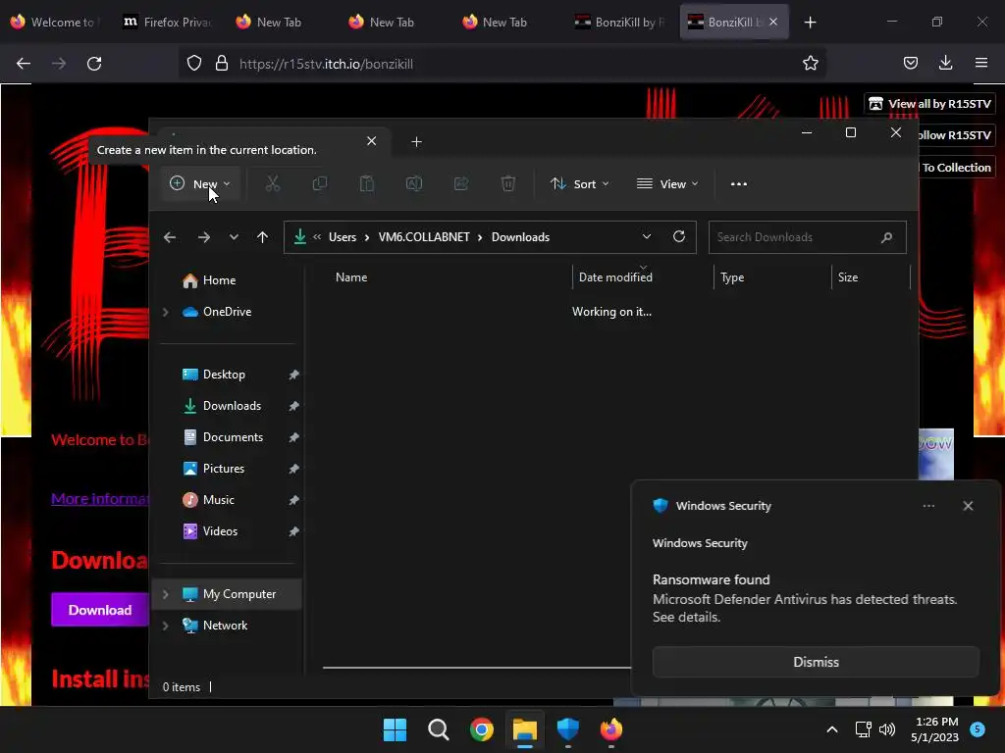
Task: Click the Rename icon in Explorer toolbar
Action: pyautogui.click(x=413, y=183)
